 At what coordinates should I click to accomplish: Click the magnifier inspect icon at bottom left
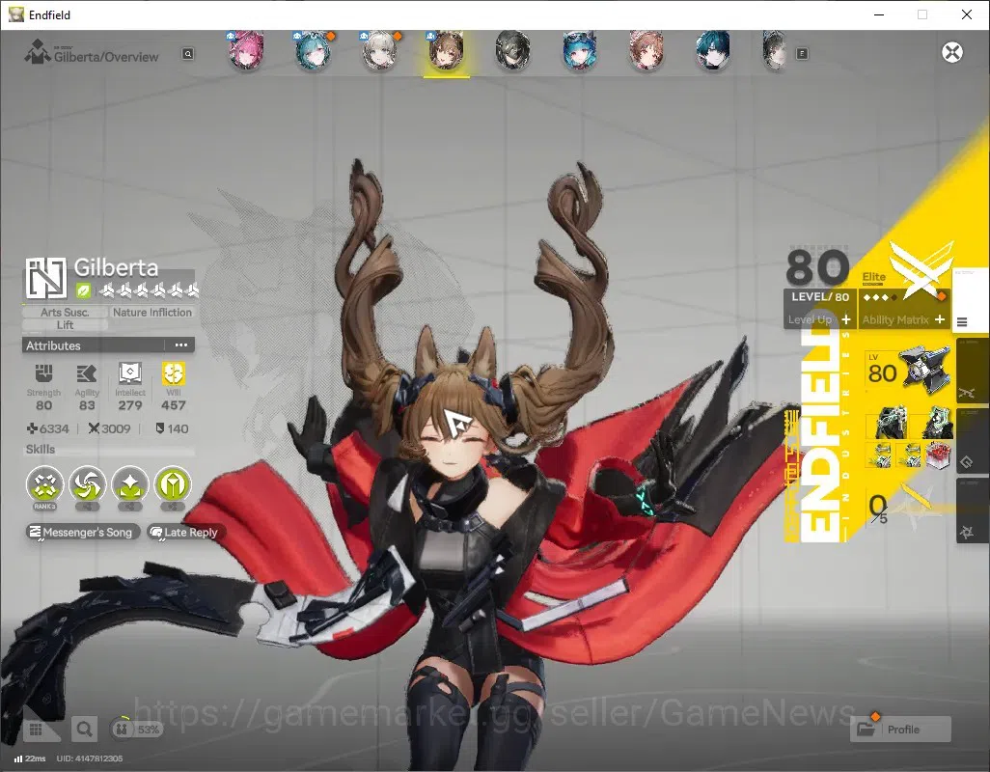[83, 730]
